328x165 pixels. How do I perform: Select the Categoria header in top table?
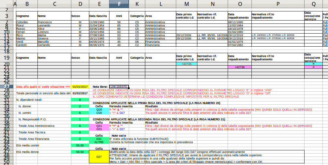(137, 16)
